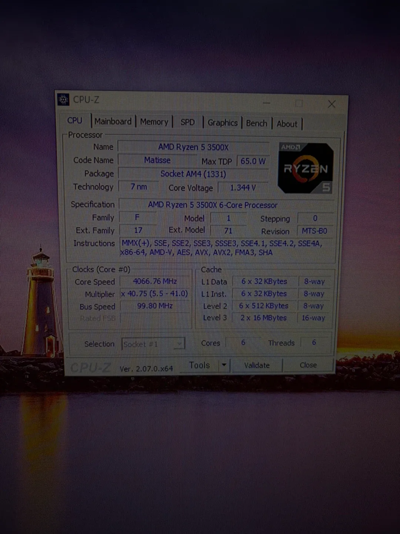
Task: Select the SPD tab
Action: (x=187, y=122)
